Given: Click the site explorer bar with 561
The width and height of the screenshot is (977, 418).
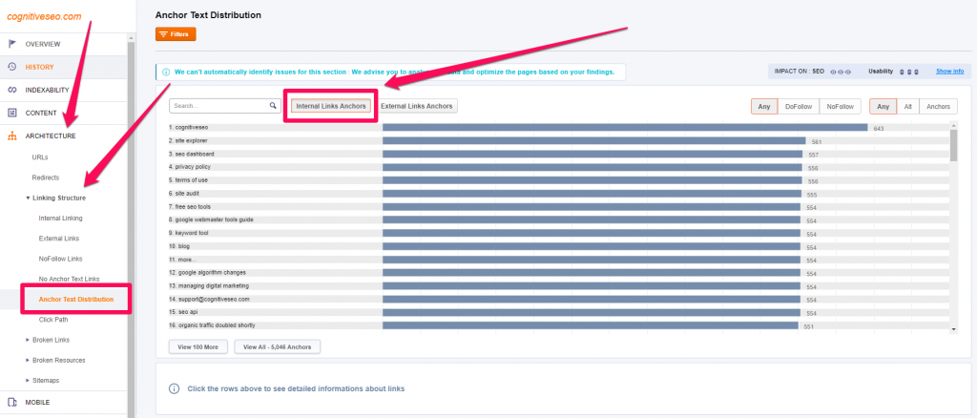Looking at the screenshot, I should [x=593, y=141].
